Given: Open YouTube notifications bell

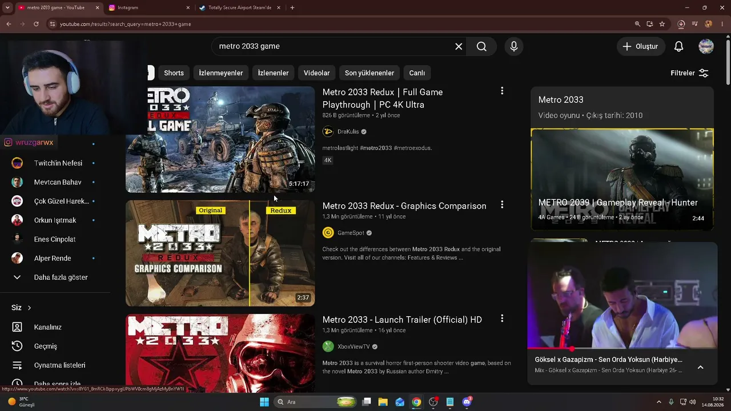Looking at the screenshot, I should click(x=678, y=46).
